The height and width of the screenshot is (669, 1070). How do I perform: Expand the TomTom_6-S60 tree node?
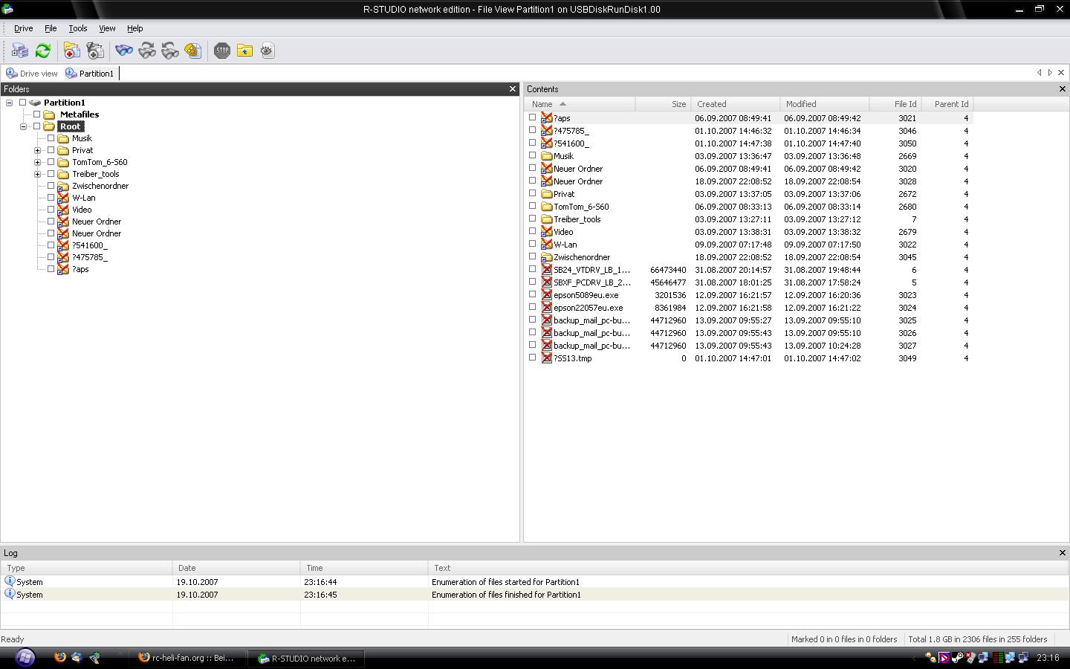pyautogui.click(x=37, y=162)
